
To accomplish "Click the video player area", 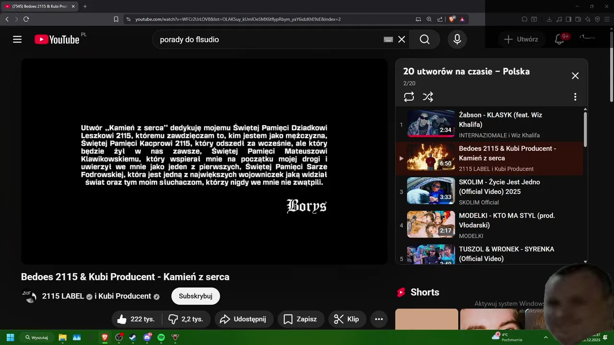I will coord(204,161).
